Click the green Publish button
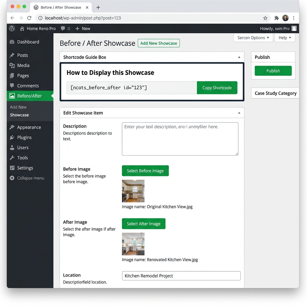The image size is (307, 307). point(273,71)
